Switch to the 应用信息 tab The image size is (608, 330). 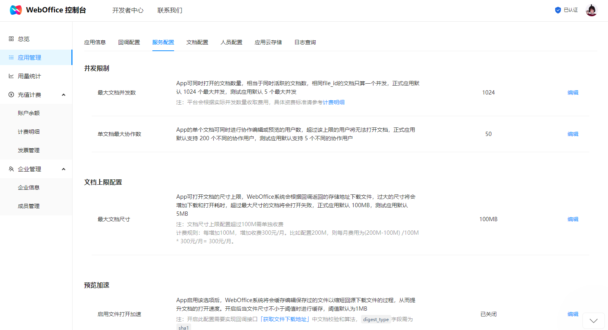coord(95,42)
